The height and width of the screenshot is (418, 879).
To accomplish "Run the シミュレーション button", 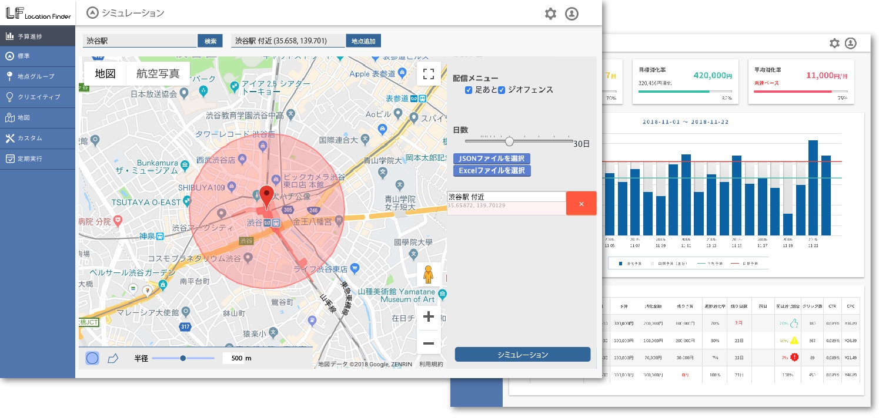I will pyautogui.click(x=522, y=355).
